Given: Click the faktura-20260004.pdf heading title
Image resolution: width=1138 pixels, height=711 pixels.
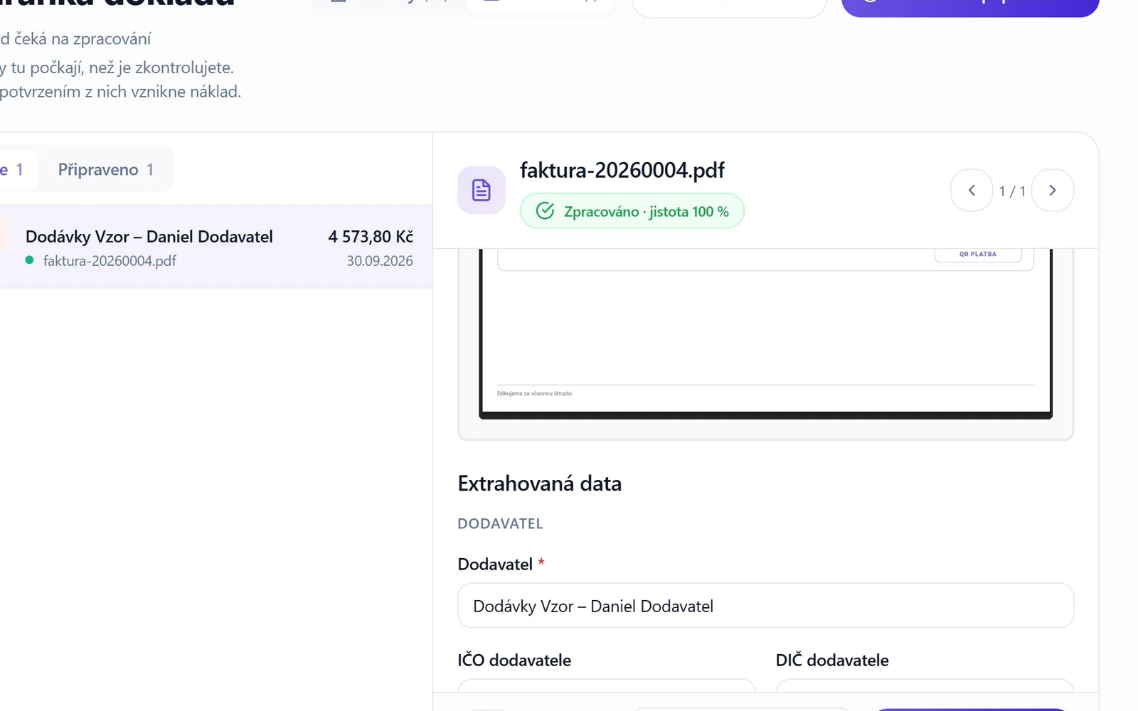Looking at the screenshot, I should [x=622, y=170].
